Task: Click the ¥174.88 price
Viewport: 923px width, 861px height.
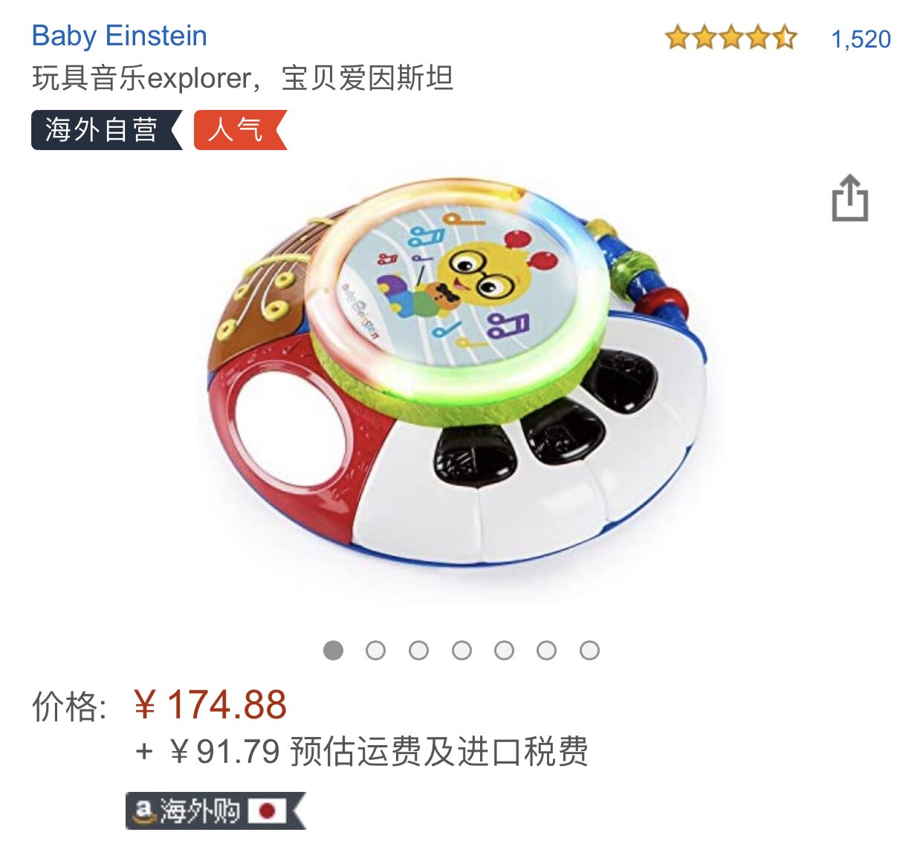Action: [x=210, y=704]
